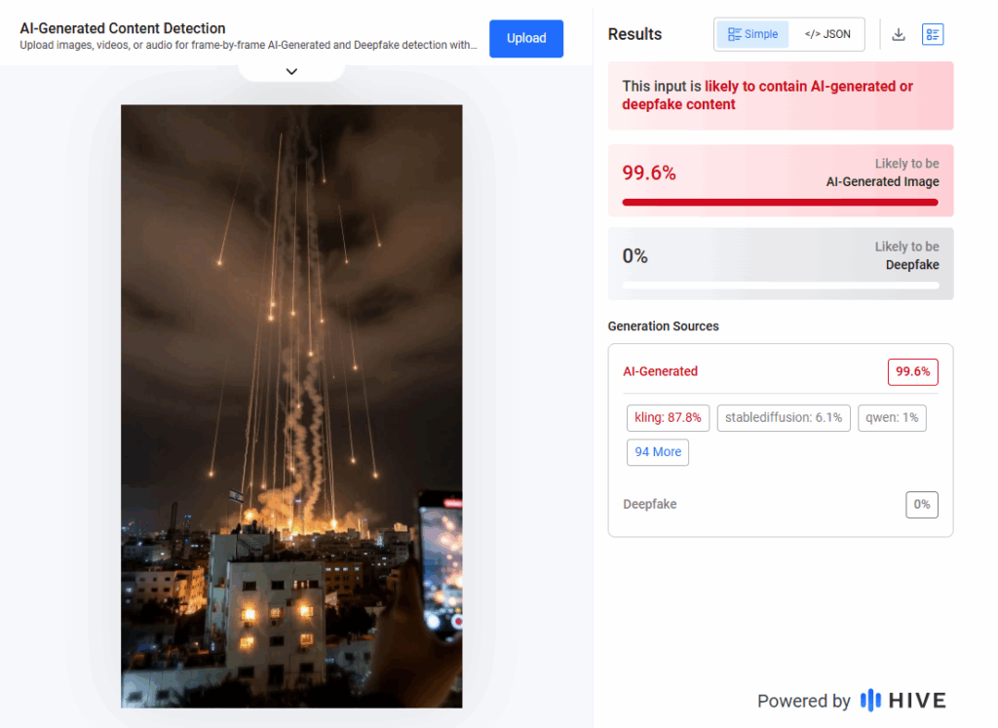The image size is (998, 728).
Task: Click the download results icon
Action: (x=899, y=35)
